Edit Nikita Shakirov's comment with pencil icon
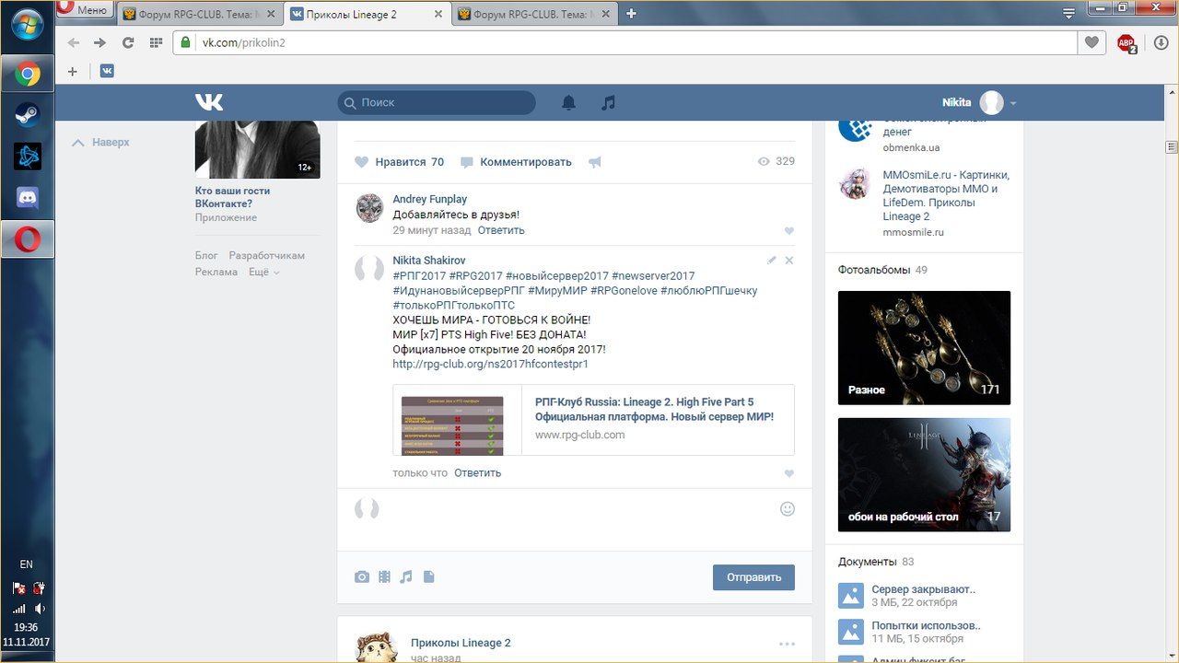 click(x=772, y=261)
